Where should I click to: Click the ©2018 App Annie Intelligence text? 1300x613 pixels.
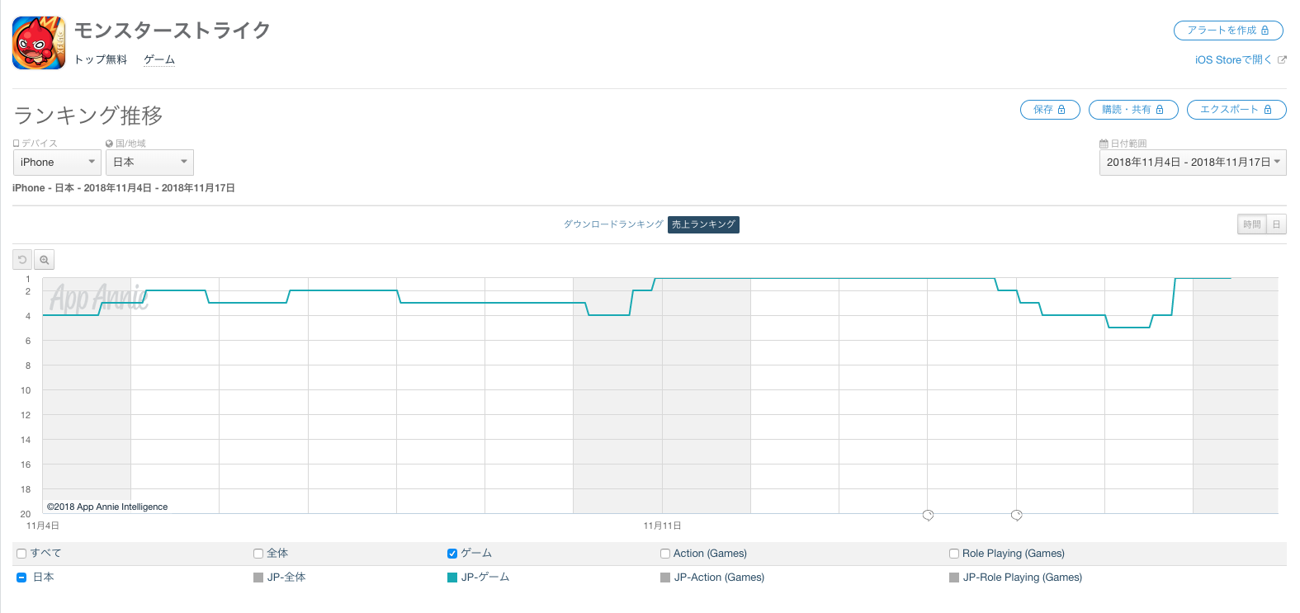(x=107, y=507)
